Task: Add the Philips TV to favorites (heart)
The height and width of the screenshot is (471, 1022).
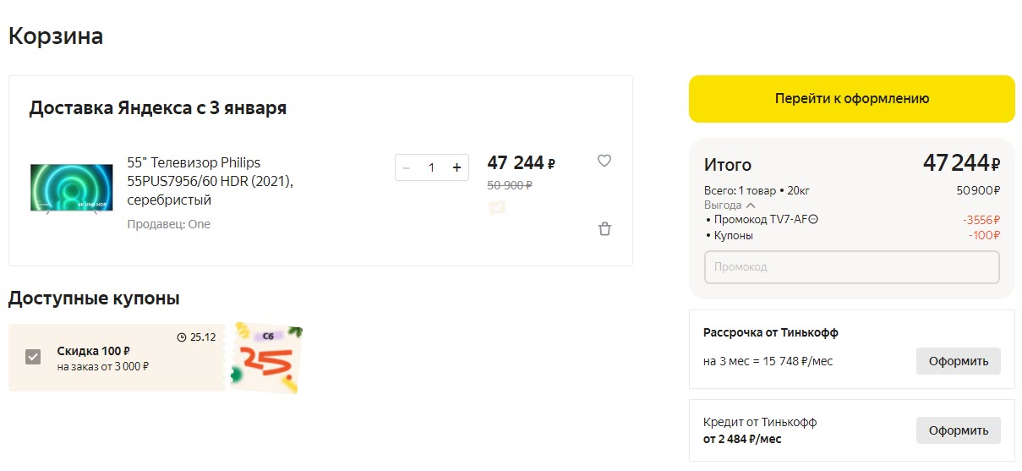Action: tap(604, 161)
